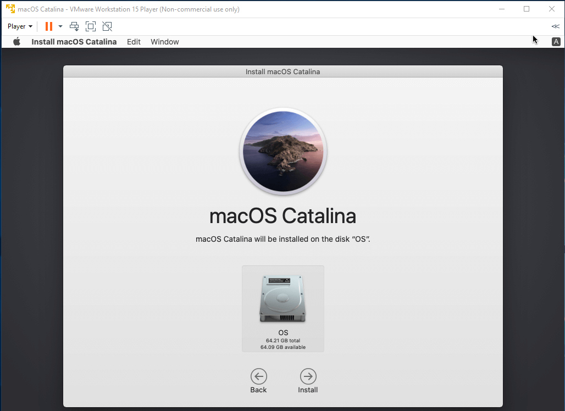565x411 pixels.
Task: Click the installer window title bar
Action: pyautogui.click(x=283, y=71)
